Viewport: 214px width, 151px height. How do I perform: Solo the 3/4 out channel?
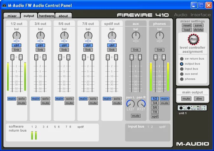(45, 99)
